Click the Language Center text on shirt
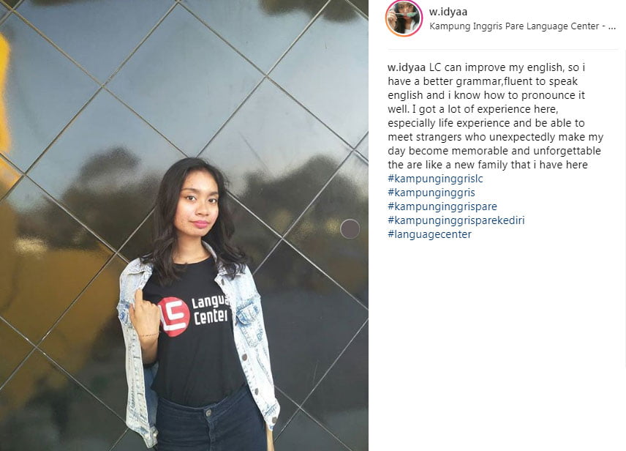The height and width of the screenshot is (451, 626). [x=211, y=310]
